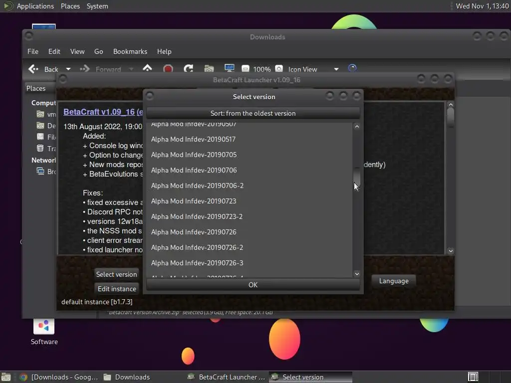Click BetaCraft changelog scrollbar down arrow
Viewport: 511px width, 383px height.
[451, 251]
